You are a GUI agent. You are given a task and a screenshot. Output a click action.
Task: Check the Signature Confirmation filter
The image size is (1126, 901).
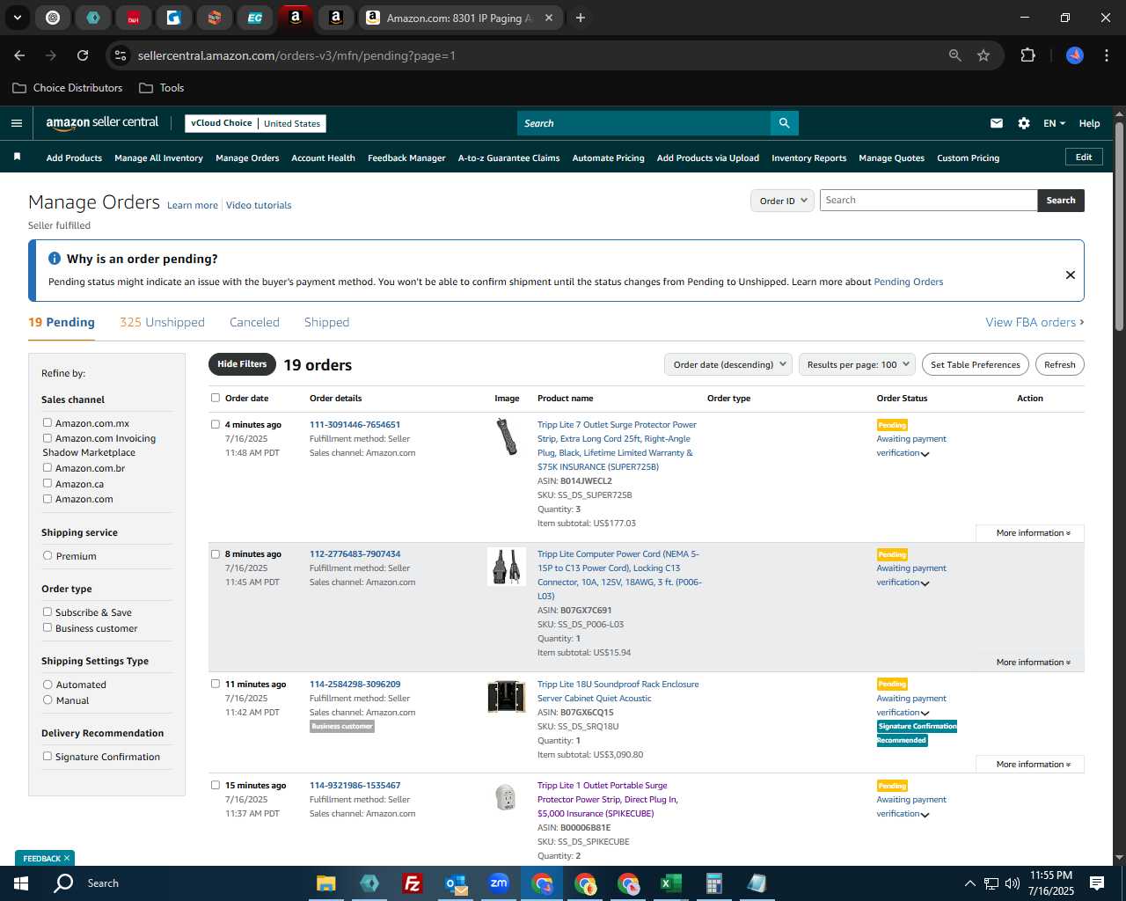[x=48, y=756]
